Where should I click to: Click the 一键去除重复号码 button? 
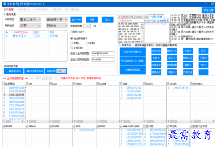click(x=34, y=71)
